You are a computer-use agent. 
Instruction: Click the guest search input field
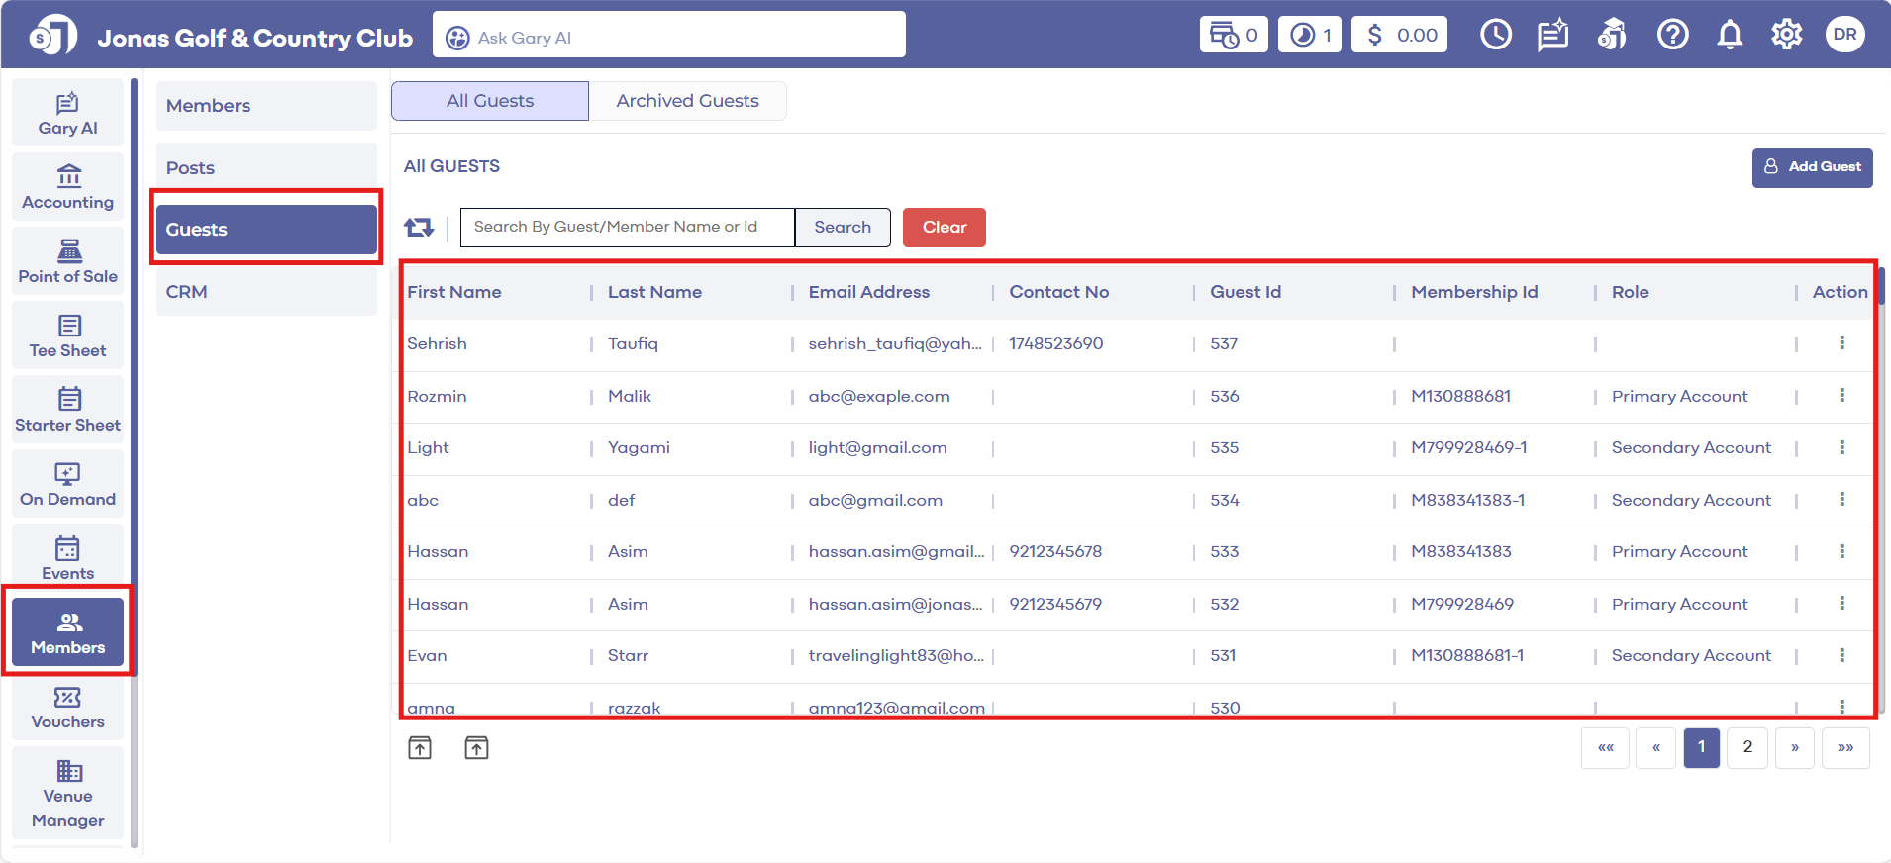(627, 228)
